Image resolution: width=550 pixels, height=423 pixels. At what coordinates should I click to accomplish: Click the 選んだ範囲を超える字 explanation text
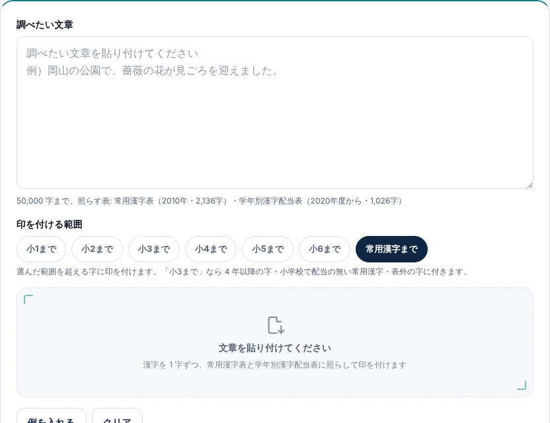242,272
